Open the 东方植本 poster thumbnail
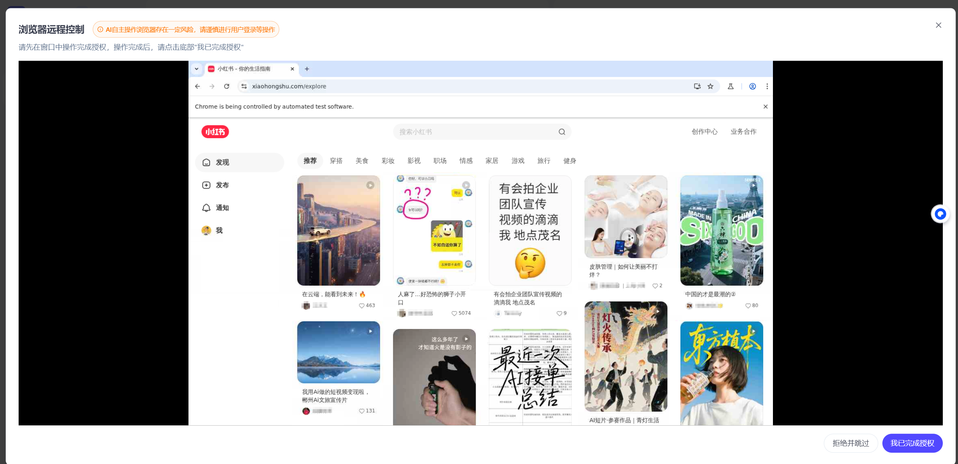This screenshot has height=464, width=958. [721, 373]
